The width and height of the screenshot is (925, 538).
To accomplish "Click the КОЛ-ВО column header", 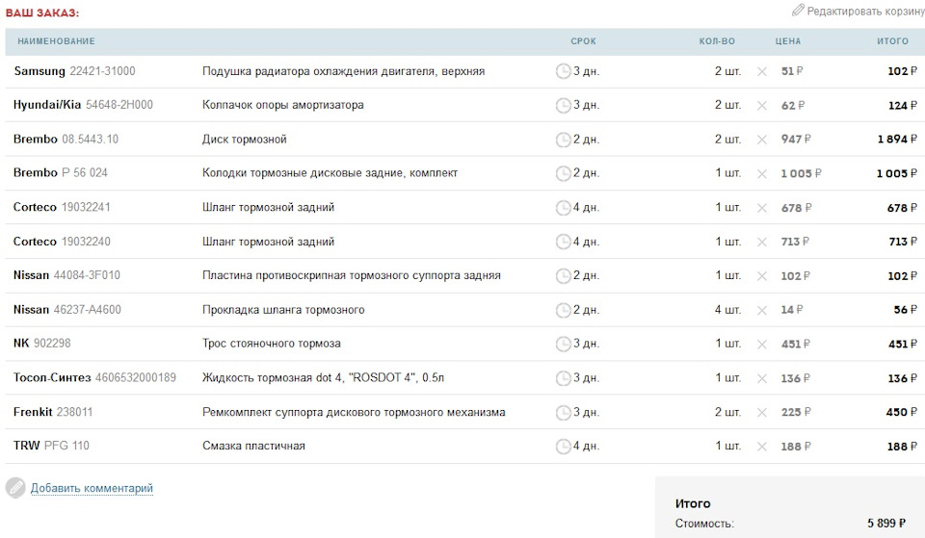I will [x=717, y=41].
